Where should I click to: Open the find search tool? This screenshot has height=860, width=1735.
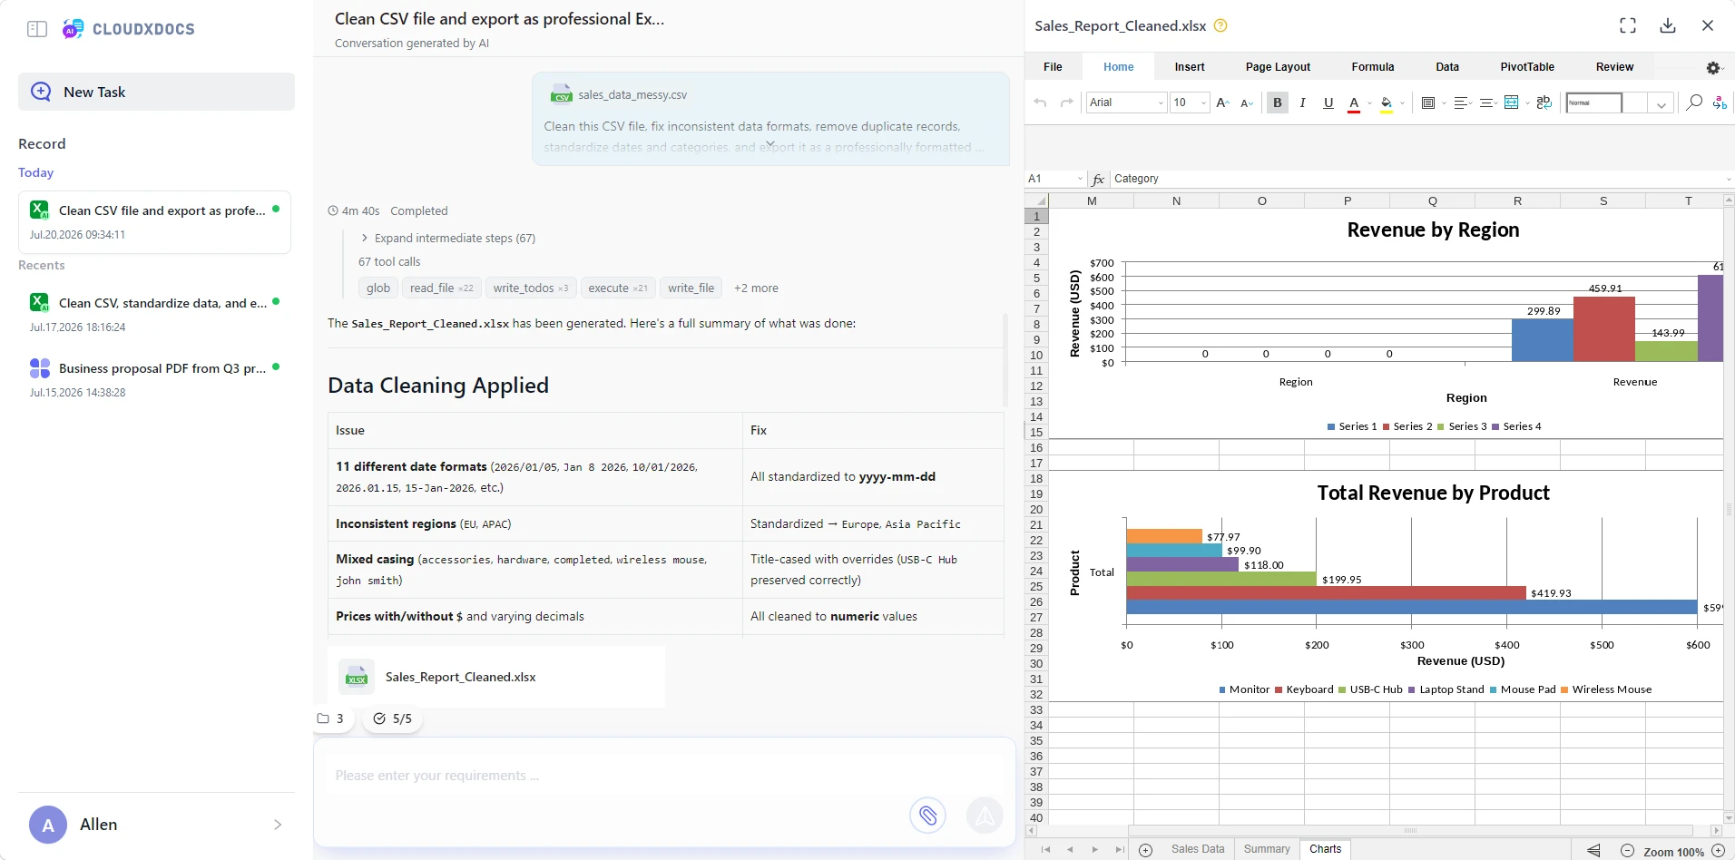1693,103
